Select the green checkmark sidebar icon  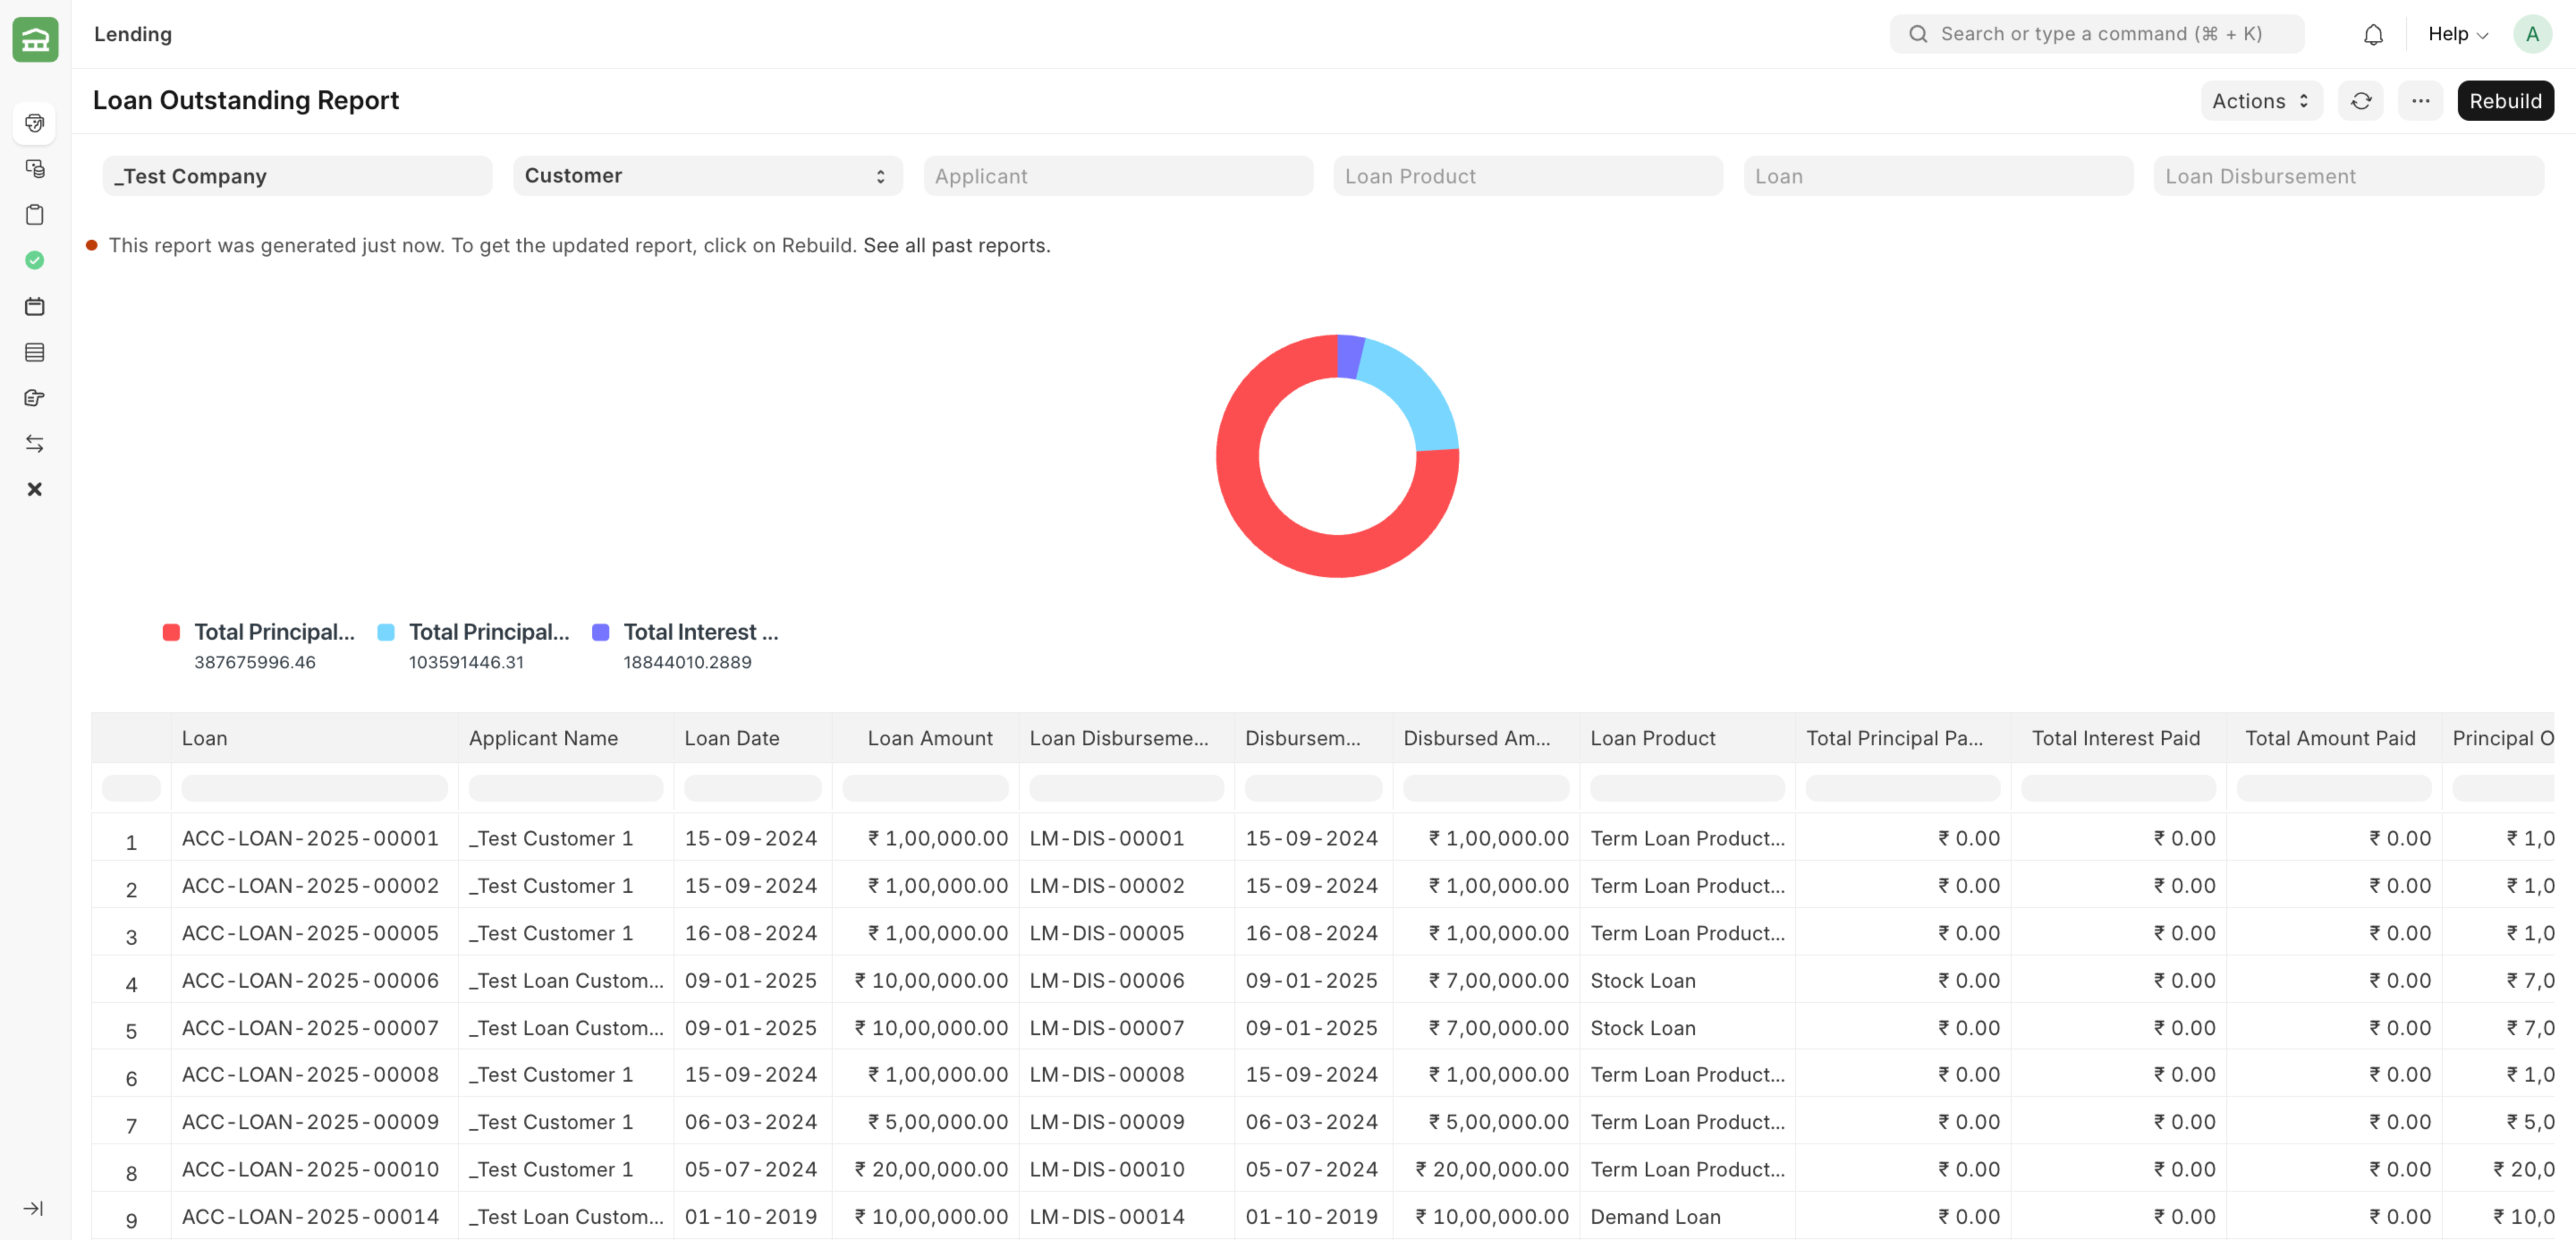(x=35, y=260)
